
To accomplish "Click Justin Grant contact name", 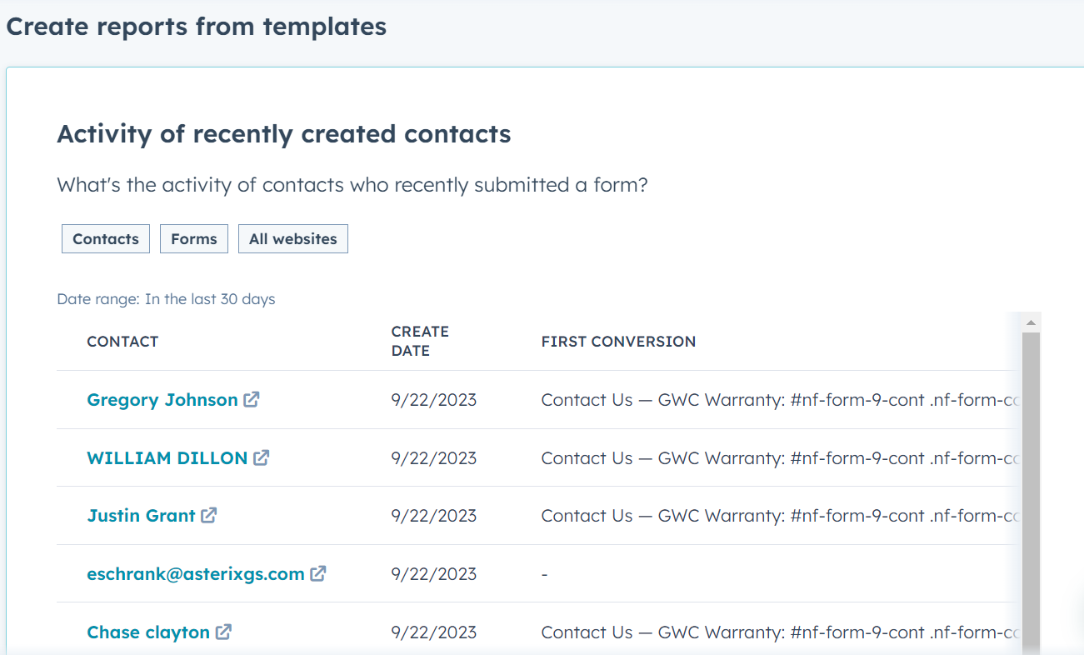I will click(x=141, y=516).
